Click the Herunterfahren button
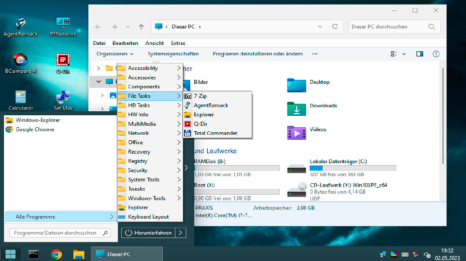The height and width of the screenshot is (261, 466). pos(148,233)
